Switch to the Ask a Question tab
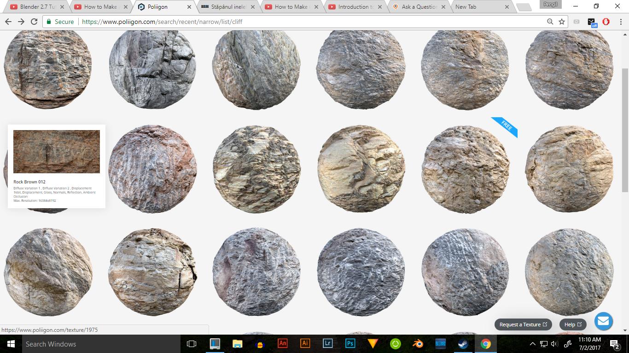 pyautogui.click(x=418, y=7)
